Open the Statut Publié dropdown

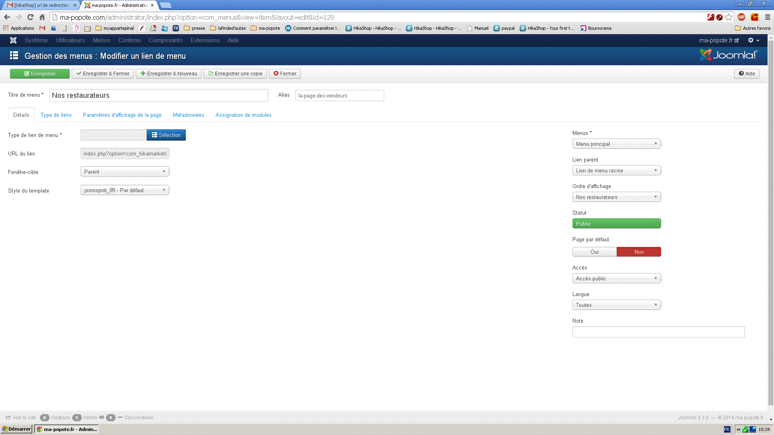(616, 224)
